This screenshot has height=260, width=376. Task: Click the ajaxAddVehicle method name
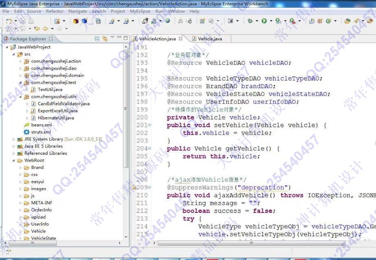point(242,195)
